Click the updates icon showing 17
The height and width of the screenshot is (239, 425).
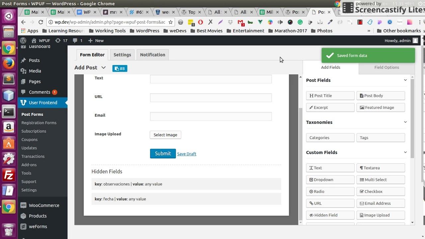pos(58,40)
